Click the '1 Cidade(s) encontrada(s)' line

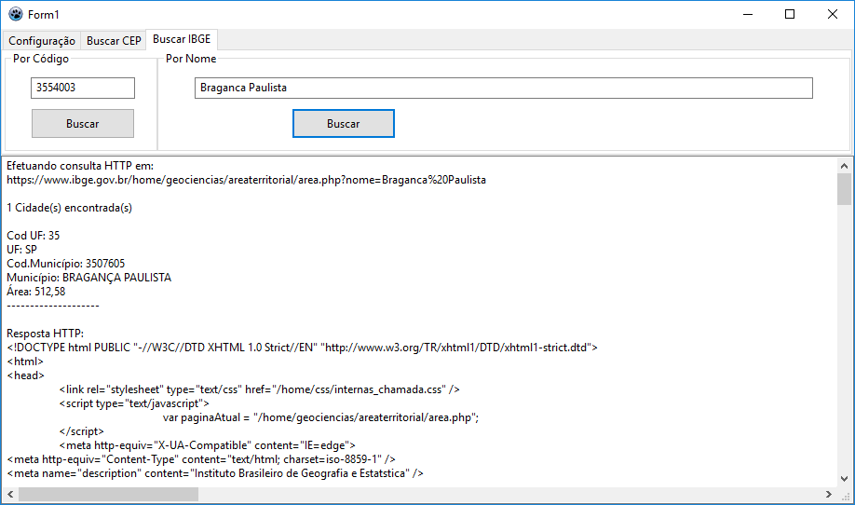tap(69, 208)
